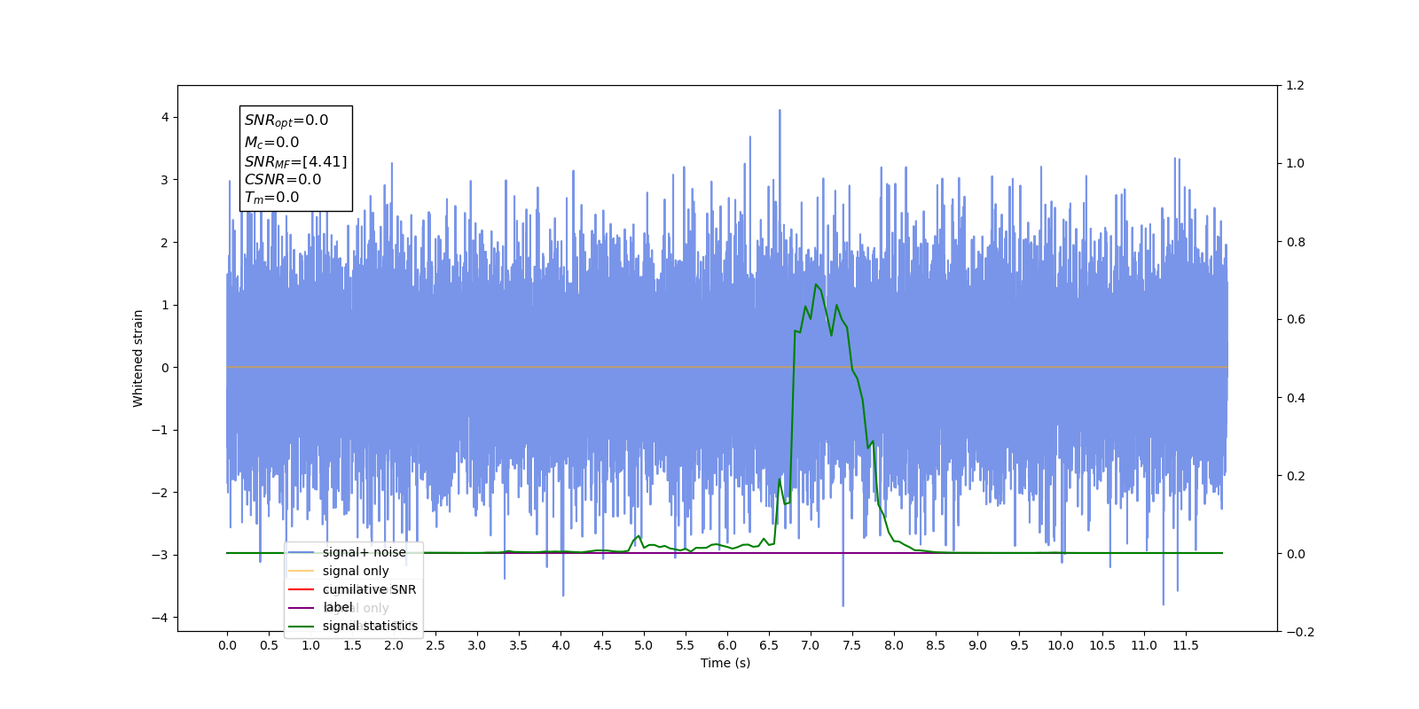Click the whitened strain tick label −3
Screen dimensions: 1419x709
161,555
